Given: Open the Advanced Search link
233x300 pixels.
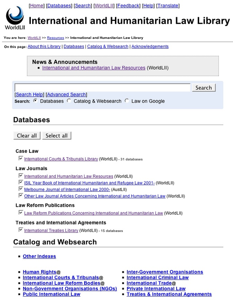Looking at the screenshot, I should tap(67, 95).
